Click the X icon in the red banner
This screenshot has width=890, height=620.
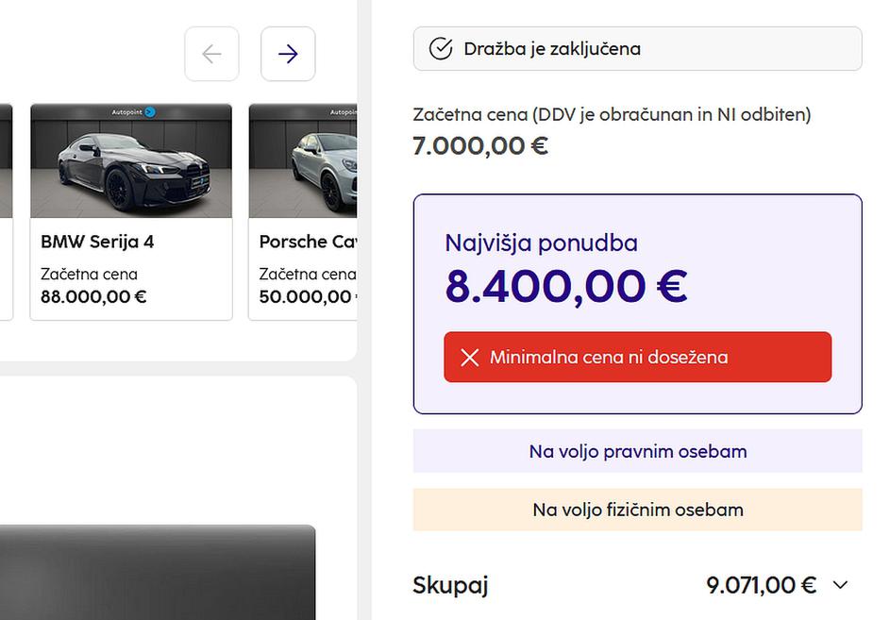coord(469,358)
